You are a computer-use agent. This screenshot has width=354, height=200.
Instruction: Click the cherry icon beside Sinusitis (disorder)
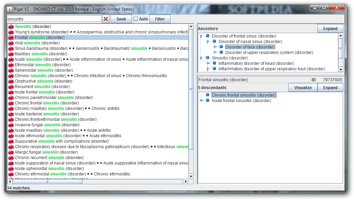(11, 27)
